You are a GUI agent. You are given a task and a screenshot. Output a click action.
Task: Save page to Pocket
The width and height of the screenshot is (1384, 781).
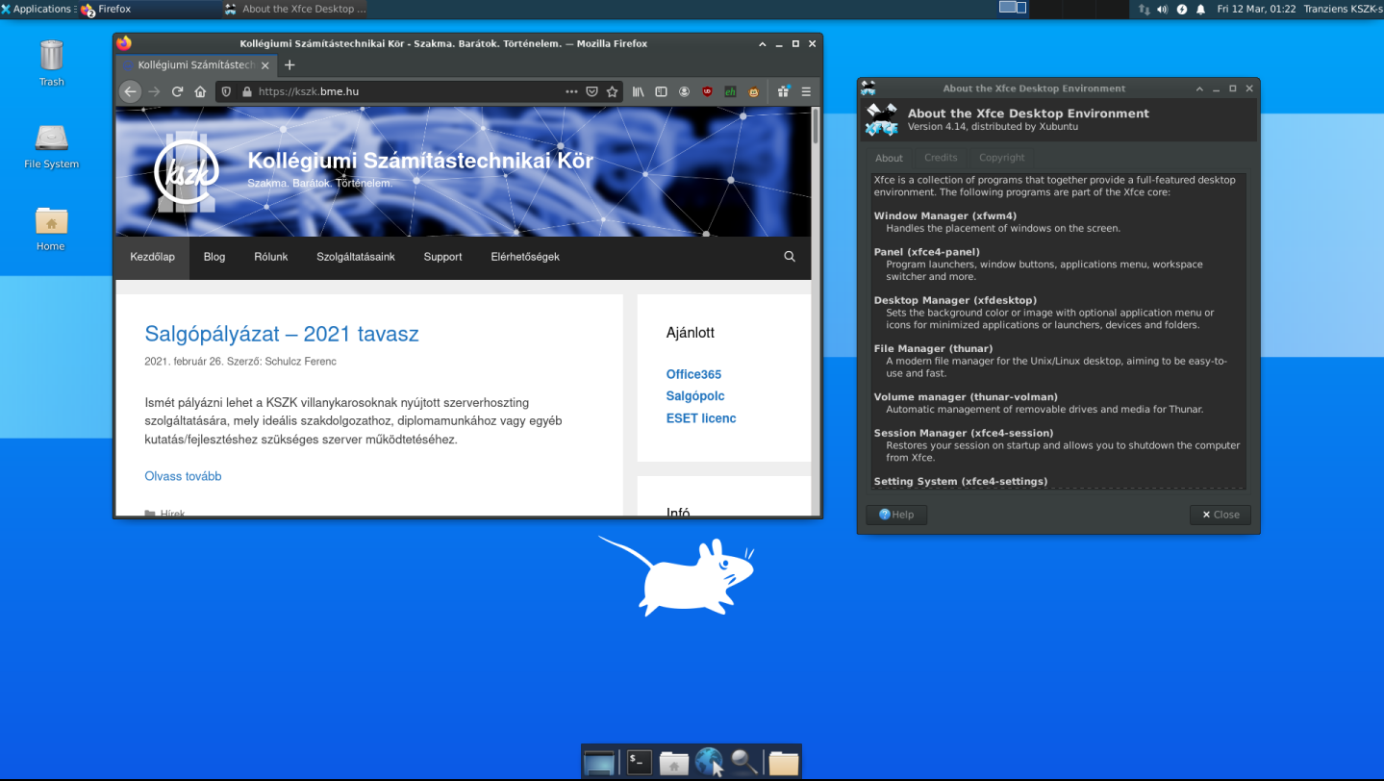point(592,91)
